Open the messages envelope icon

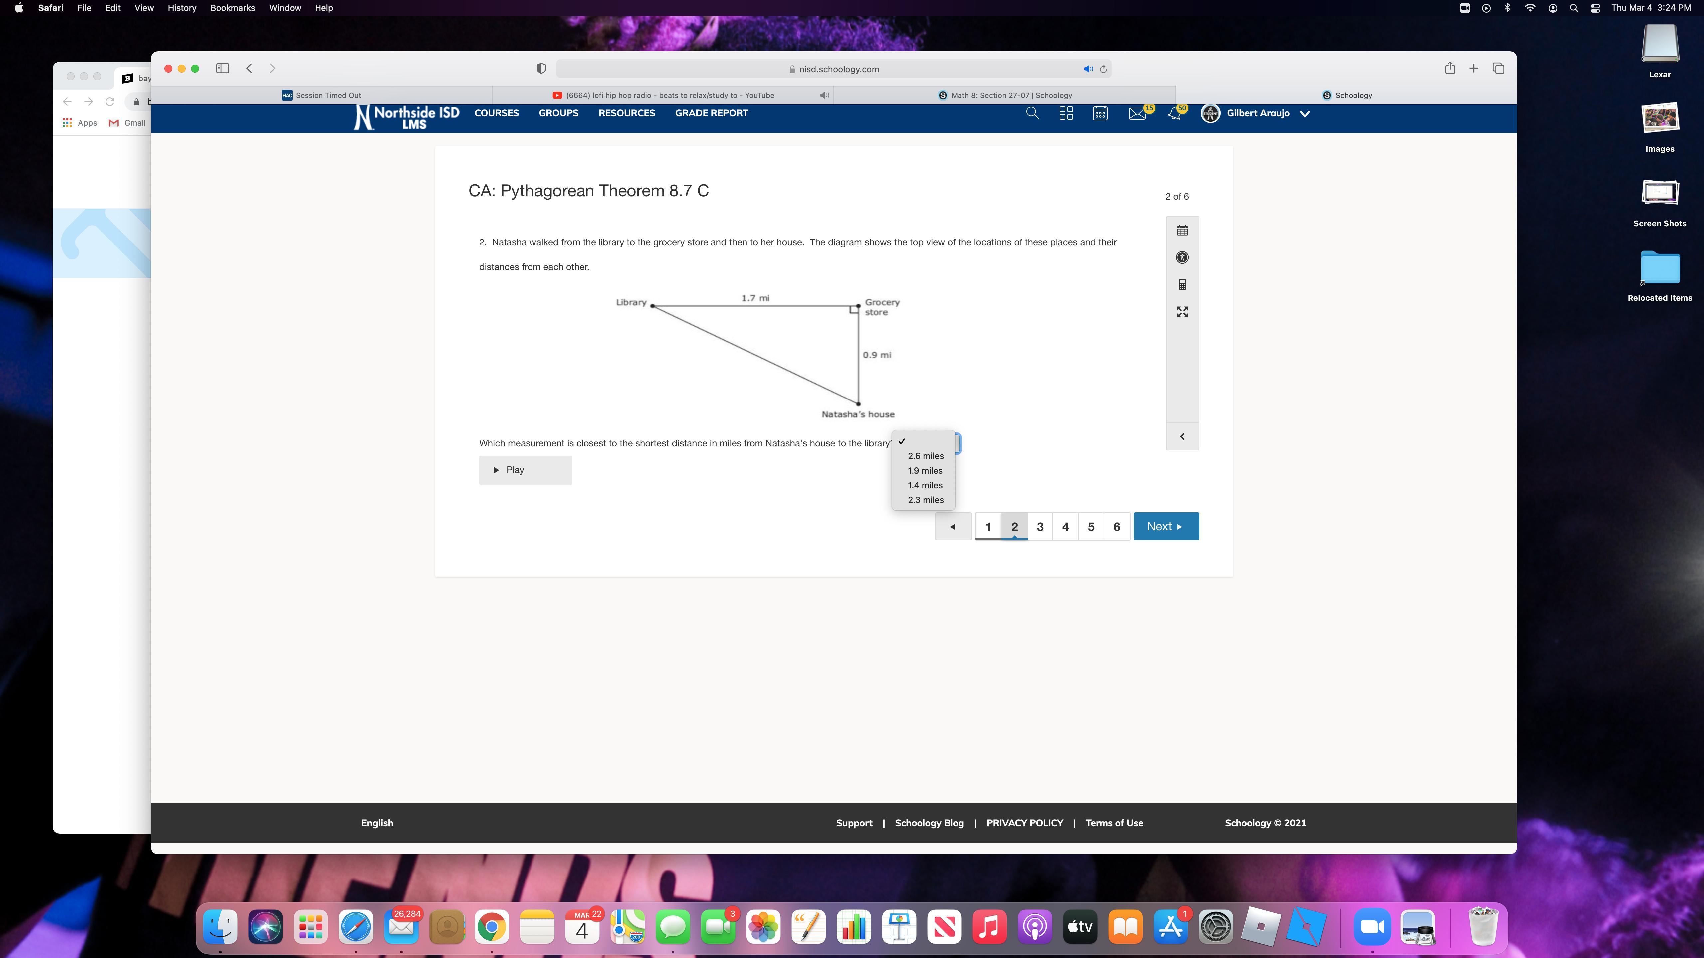pos(1137,114)
